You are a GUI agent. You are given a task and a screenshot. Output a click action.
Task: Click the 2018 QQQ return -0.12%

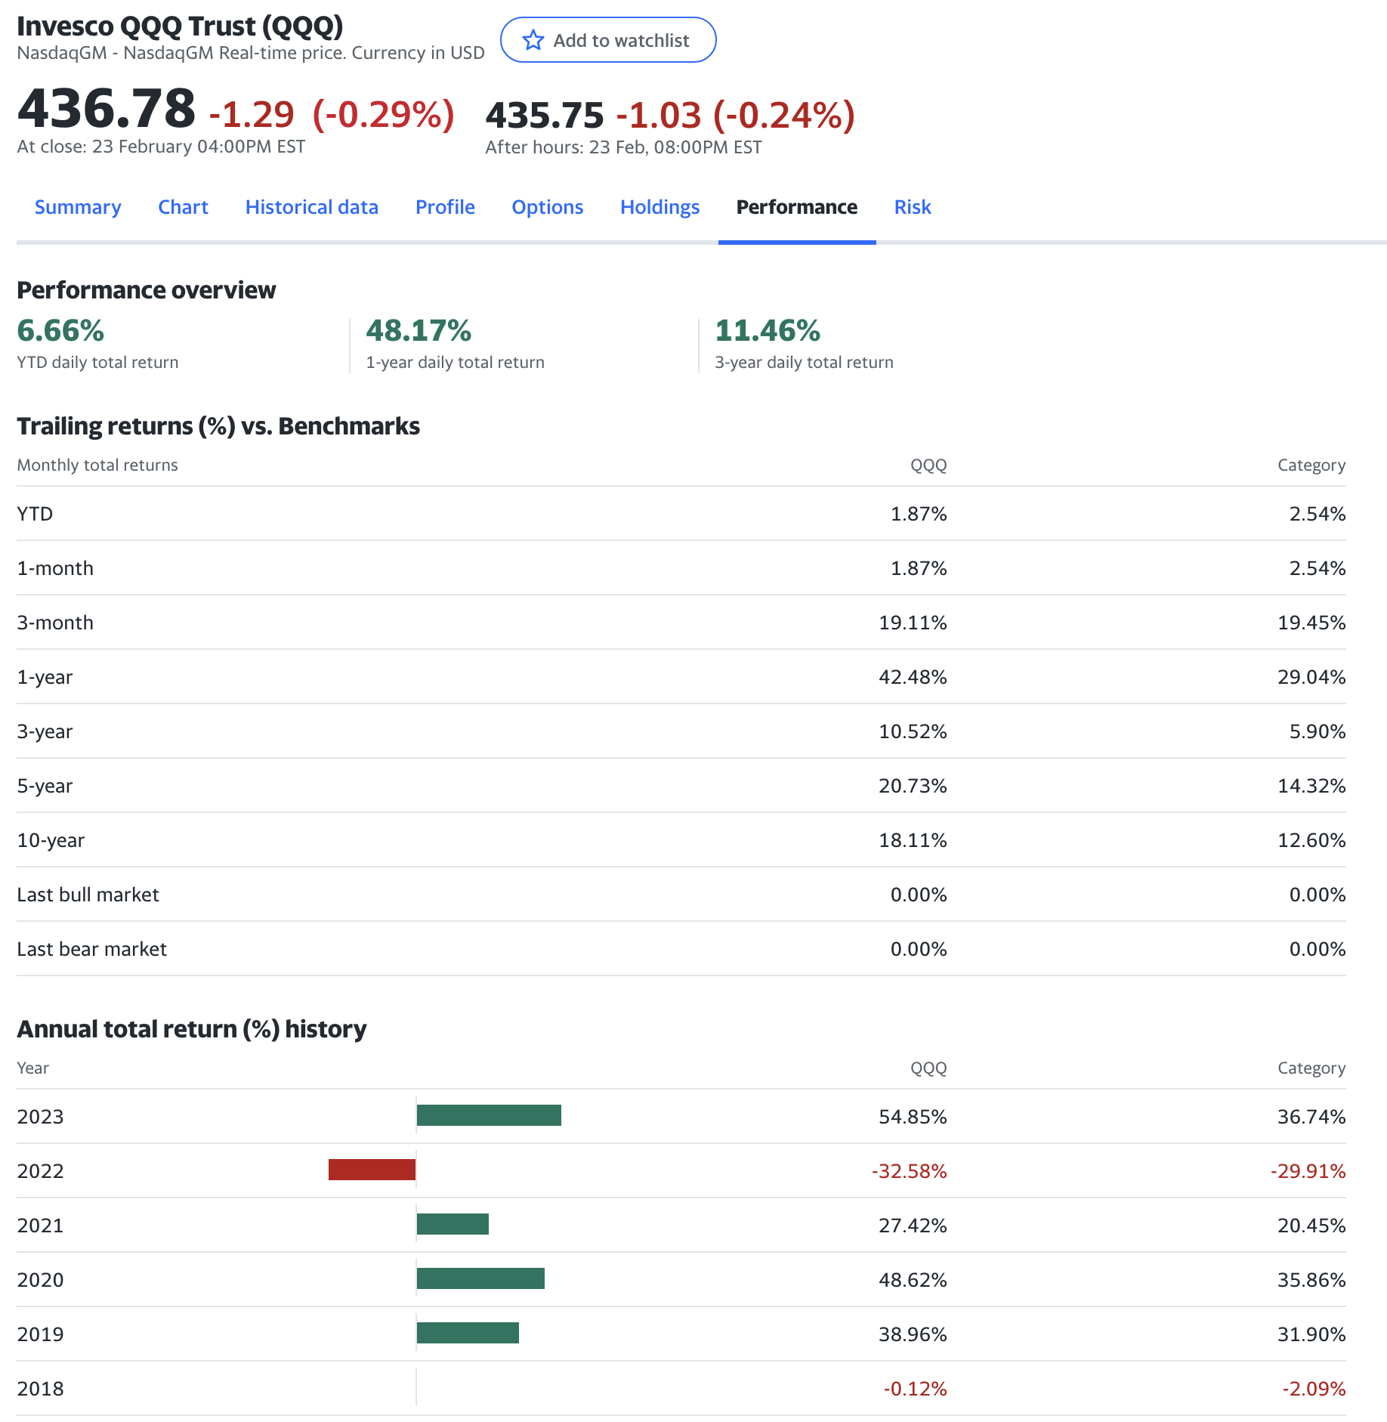click(916, 1389)
